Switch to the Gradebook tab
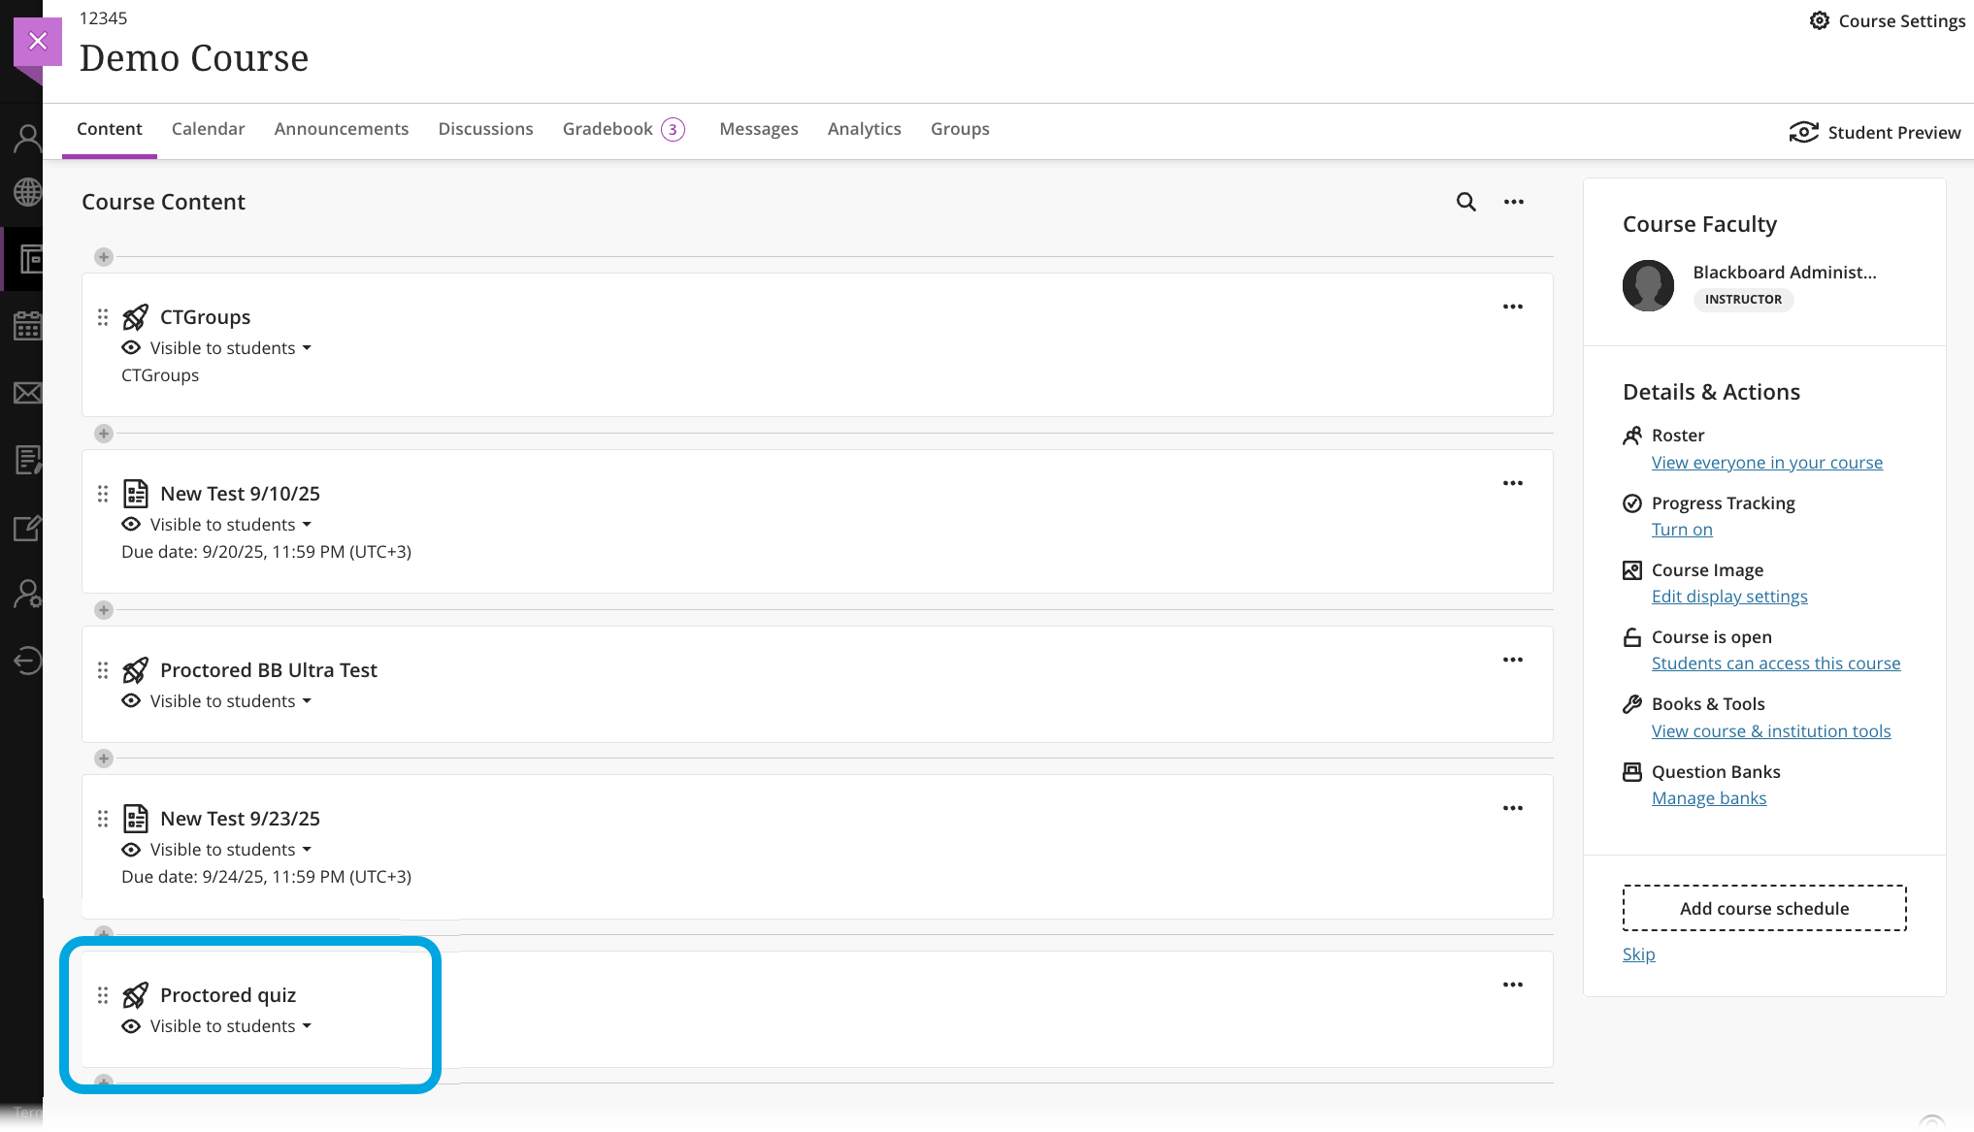The image size is (1974, 1132). click(608, 129)
